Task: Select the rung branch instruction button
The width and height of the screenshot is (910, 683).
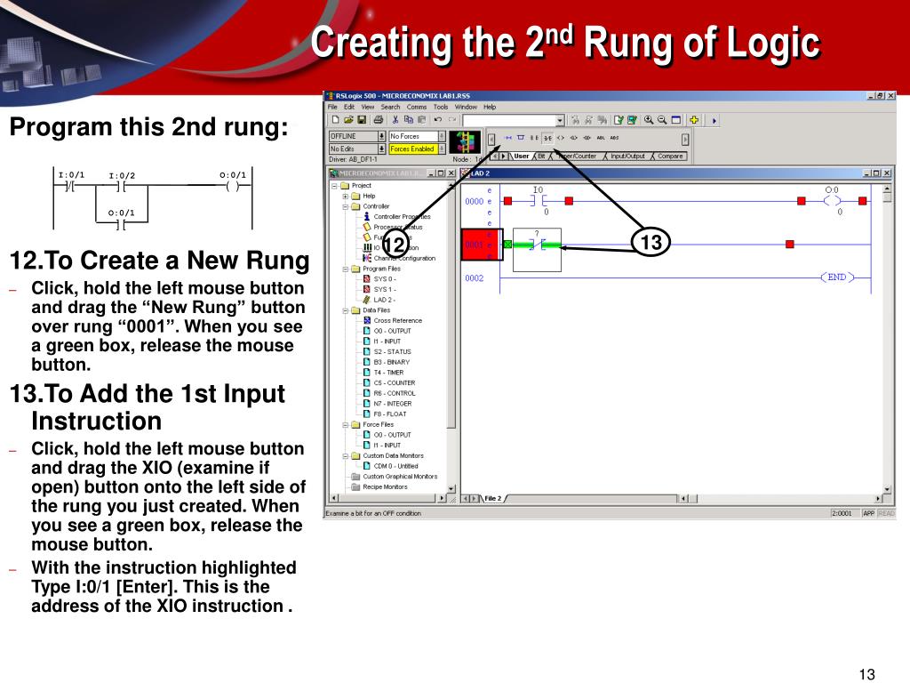Action: [521, 138]
